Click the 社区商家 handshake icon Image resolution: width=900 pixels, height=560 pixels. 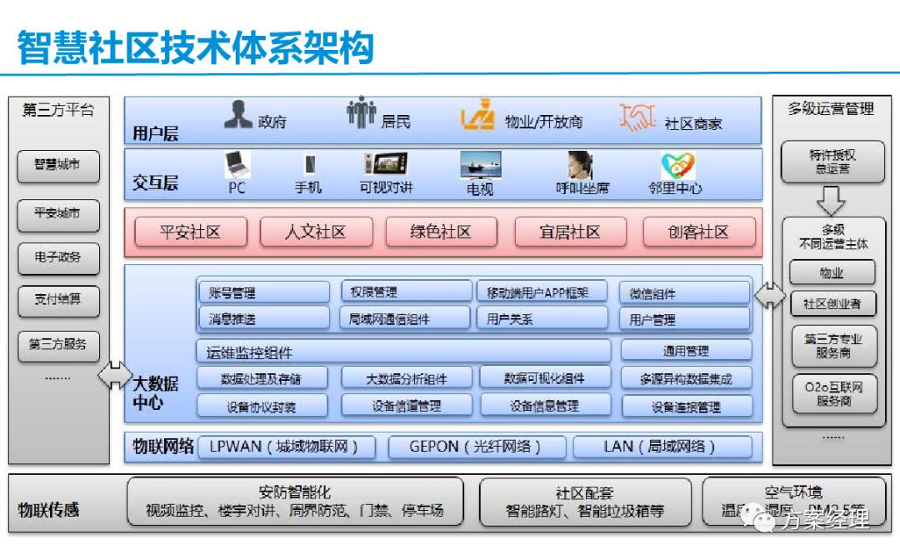[x=637, y=118]
